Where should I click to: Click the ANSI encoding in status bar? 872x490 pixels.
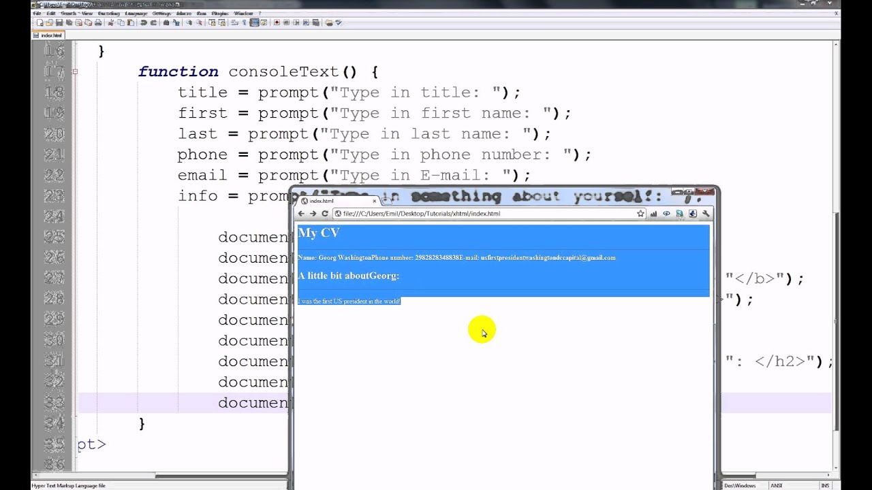pos(776,485)
